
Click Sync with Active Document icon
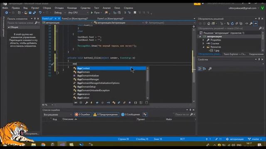pos(228,24)
